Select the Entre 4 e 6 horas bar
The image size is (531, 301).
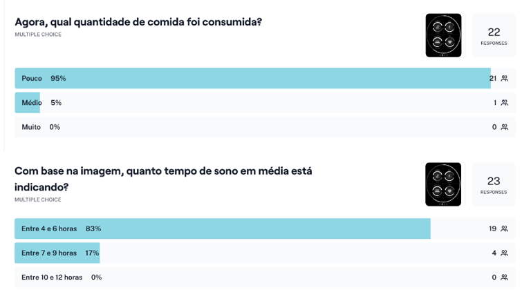pyautogui.click(x=222, y=229)
